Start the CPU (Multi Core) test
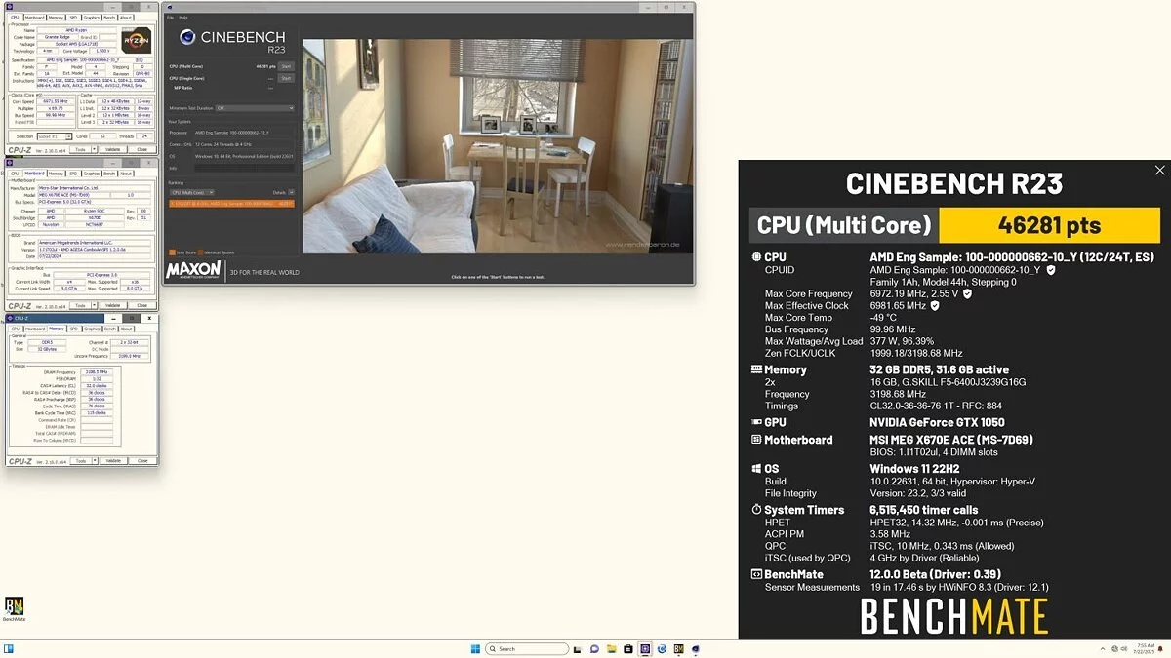 [286, 66]
